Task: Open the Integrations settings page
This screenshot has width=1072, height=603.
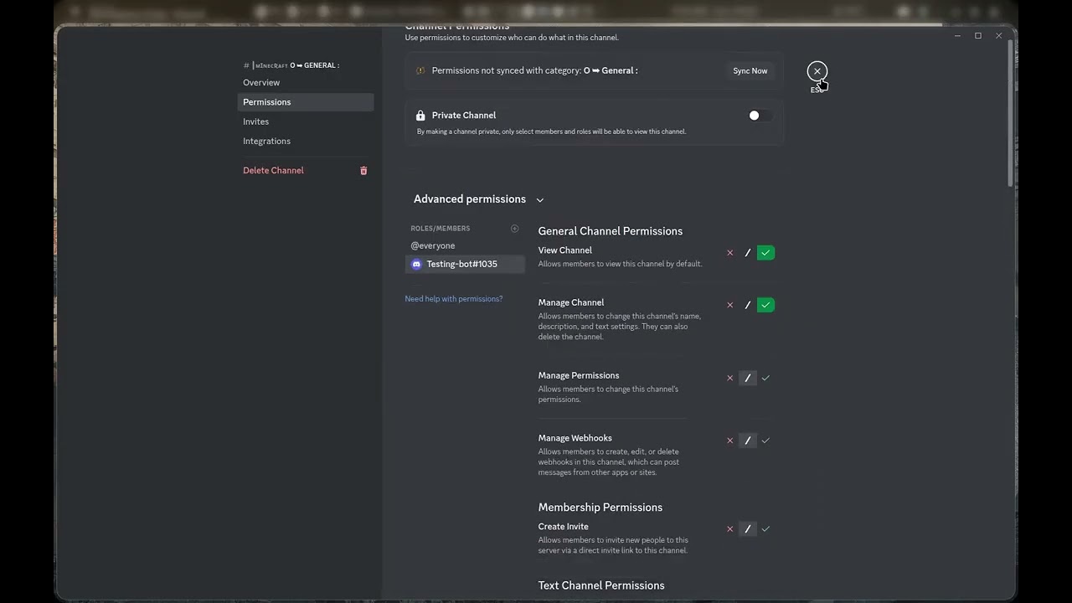Action: click(306, 141)
